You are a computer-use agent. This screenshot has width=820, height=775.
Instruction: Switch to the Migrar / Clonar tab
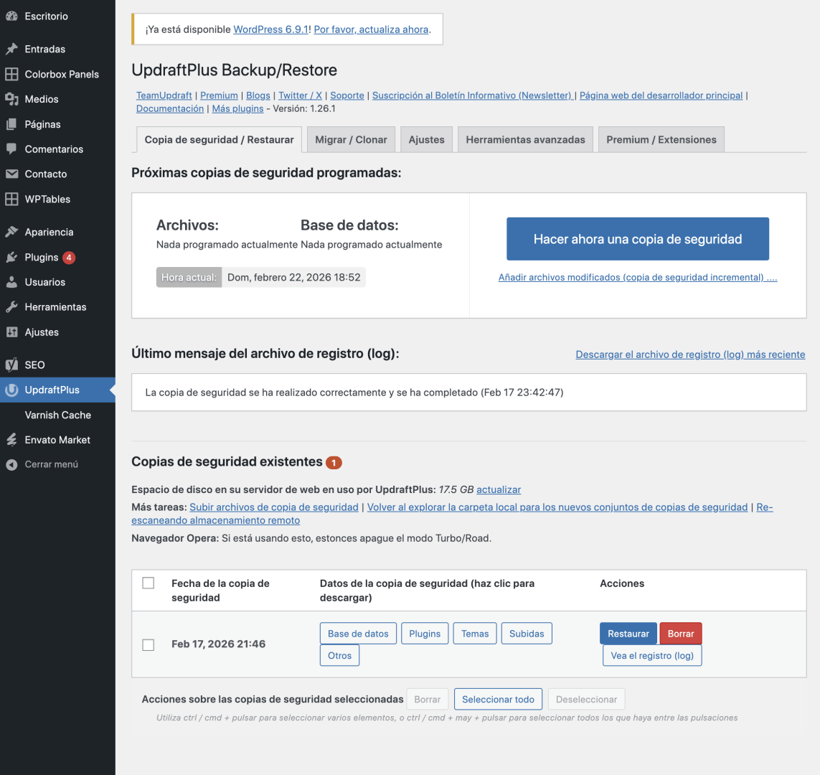[x=351, y=140]
